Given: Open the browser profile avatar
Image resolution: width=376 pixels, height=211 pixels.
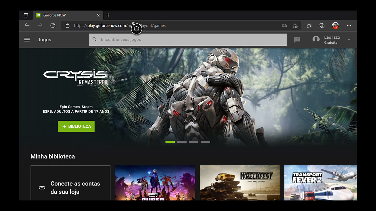Looking at the screenshot, I should point(335,25).
